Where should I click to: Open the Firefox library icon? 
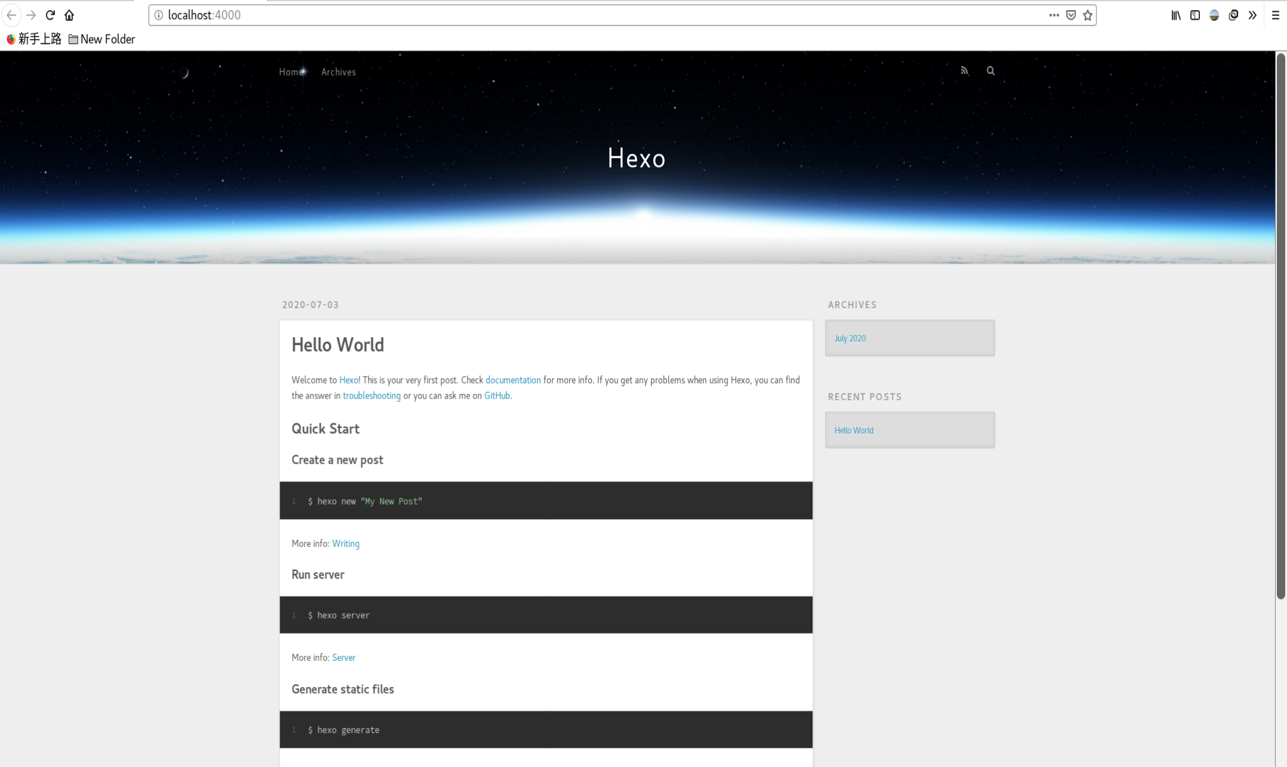pos(1176,15)
